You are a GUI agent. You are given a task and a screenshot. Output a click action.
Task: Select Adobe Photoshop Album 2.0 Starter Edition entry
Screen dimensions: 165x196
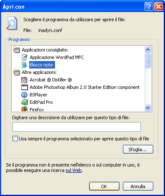[x=85, y=87]
